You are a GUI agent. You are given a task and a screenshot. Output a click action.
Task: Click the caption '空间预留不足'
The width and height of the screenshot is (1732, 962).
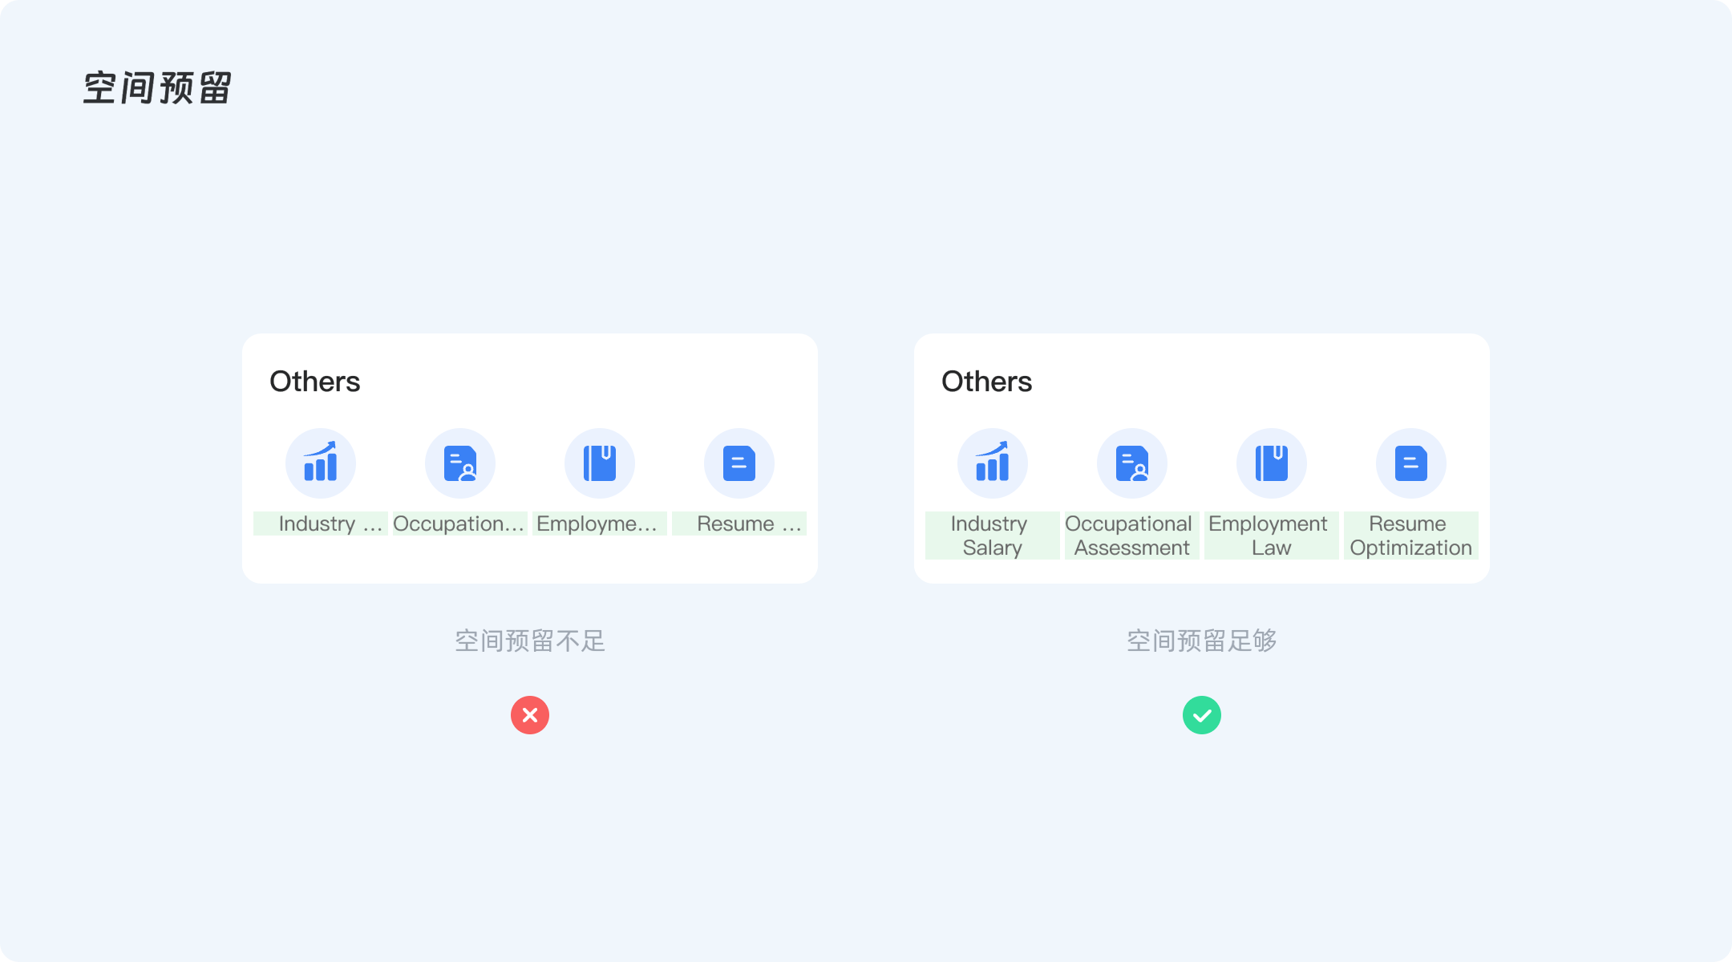coord(530,641)
